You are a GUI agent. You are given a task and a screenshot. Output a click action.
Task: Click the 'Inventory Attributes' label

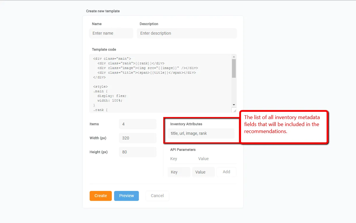click(186, 124)
